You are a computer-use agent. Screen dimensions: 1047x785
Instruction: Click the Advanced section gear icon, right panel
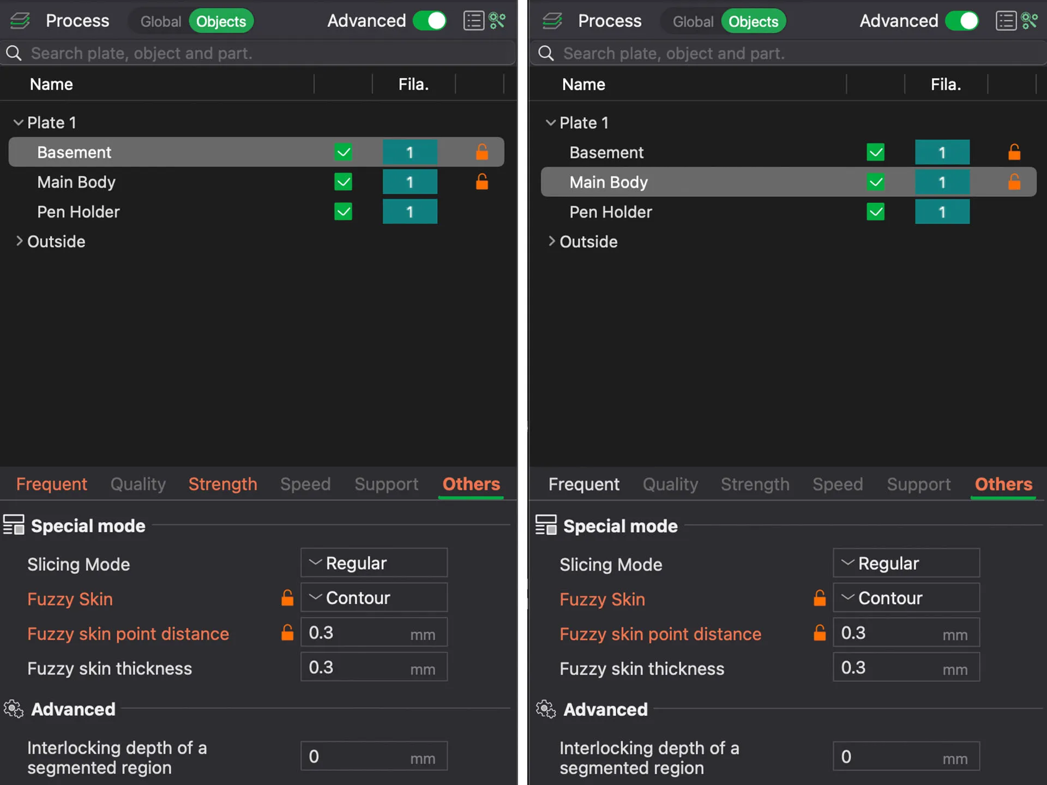546,709
